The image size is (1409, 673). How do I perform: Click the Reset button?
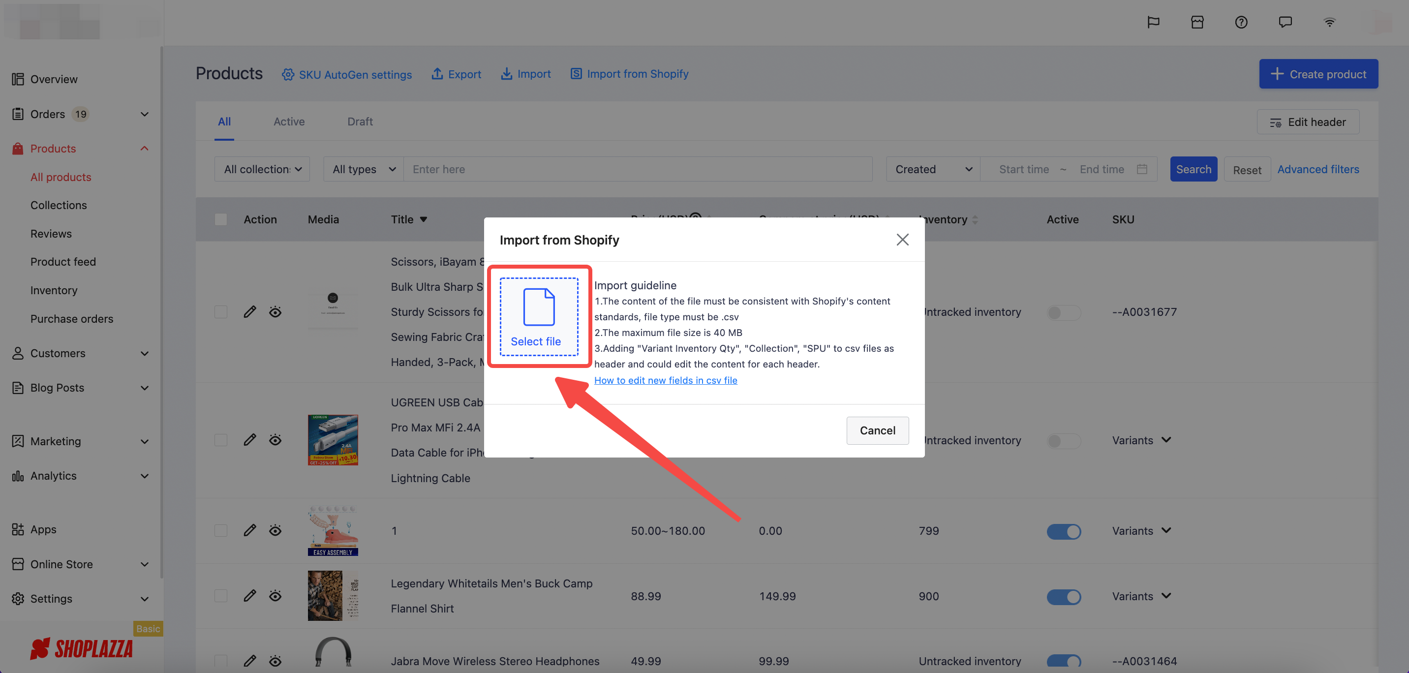1247,170
